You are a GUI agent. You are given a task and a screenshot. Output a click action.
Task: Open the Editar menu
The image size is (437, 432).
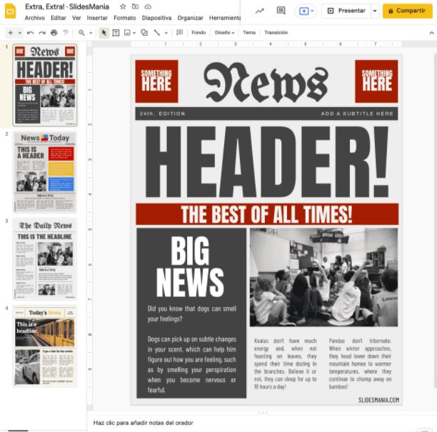(59, 18)
